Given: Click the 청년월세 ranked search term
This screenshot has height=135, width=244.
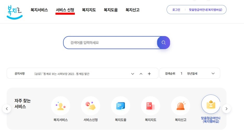Looking at the screenshot, I should (192, 74).
